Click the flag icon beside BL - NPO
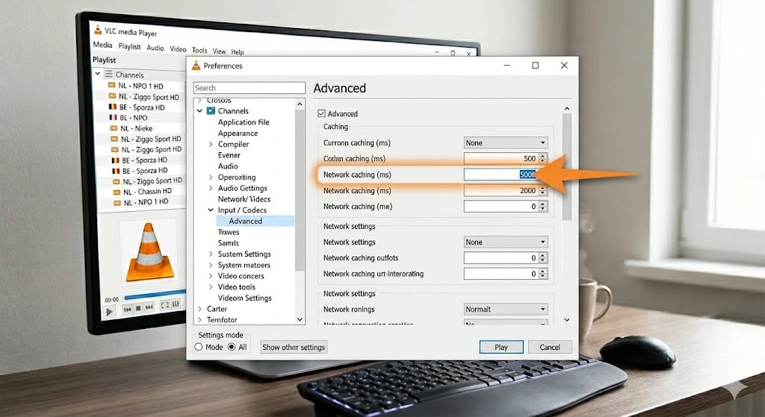 [x=114, y=117]
